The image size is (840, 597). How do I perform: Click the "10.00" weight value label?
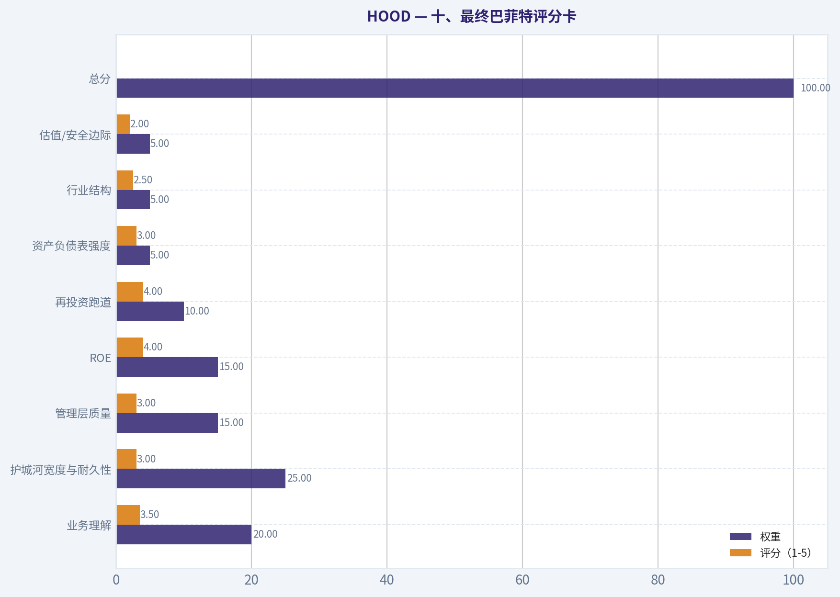click(197, 311)
